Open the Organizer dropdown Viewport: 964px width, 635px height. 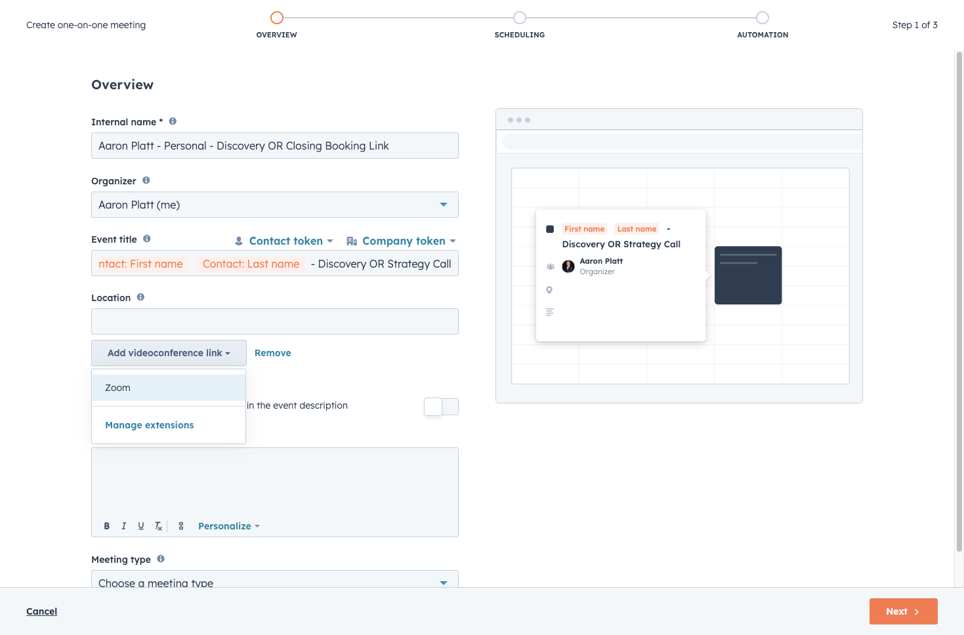[275, 205]
